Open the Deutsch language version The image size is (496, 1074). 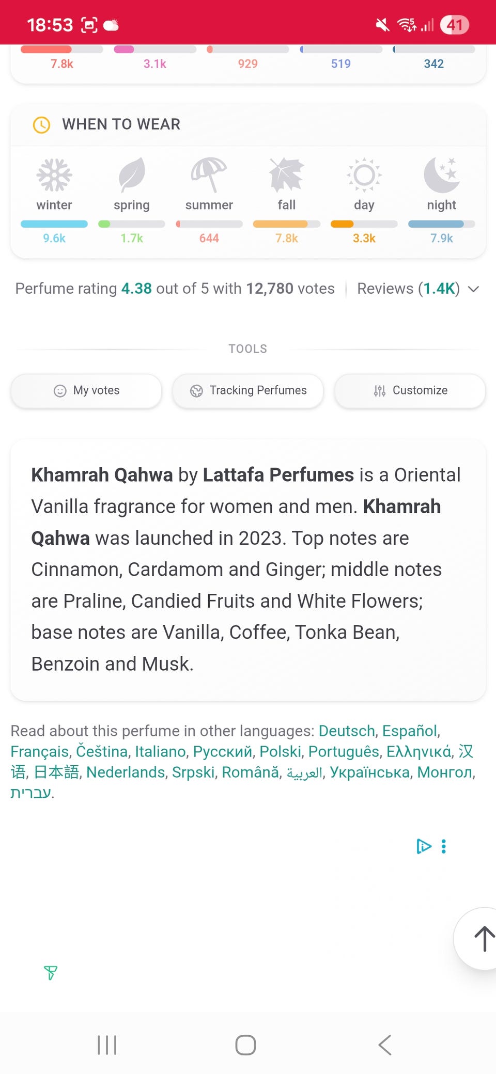[x=347, y=731]
